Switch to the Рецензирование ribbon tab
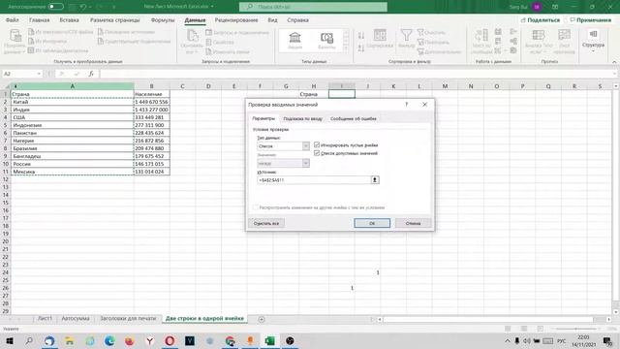Viewport: 620px width, 349px height. click(x=236, y=19)
